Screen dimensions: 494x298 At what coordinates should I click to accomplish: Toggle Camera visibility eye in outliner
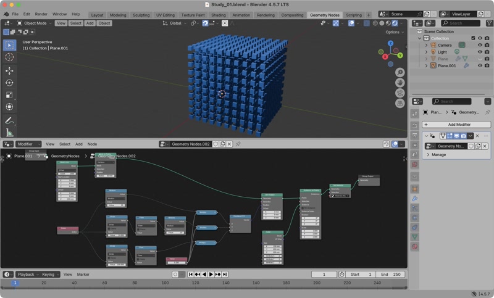point(480,45)
